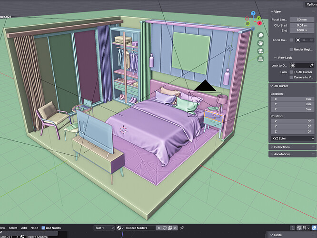Click the negative Z axis gizmo circle

click(253, 29)
